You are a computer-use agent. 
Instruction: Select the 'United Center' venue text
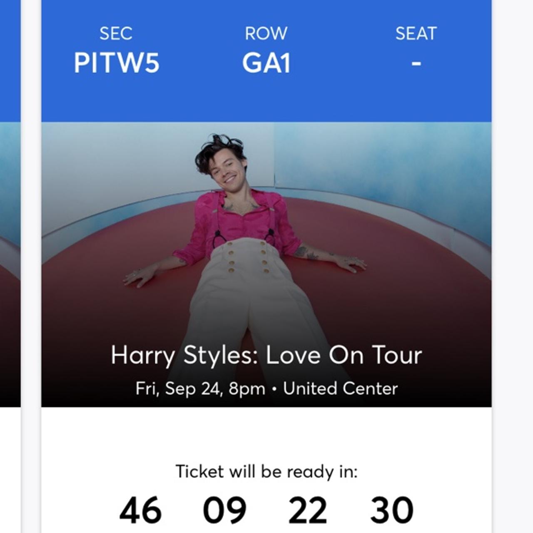pos(340,389)
